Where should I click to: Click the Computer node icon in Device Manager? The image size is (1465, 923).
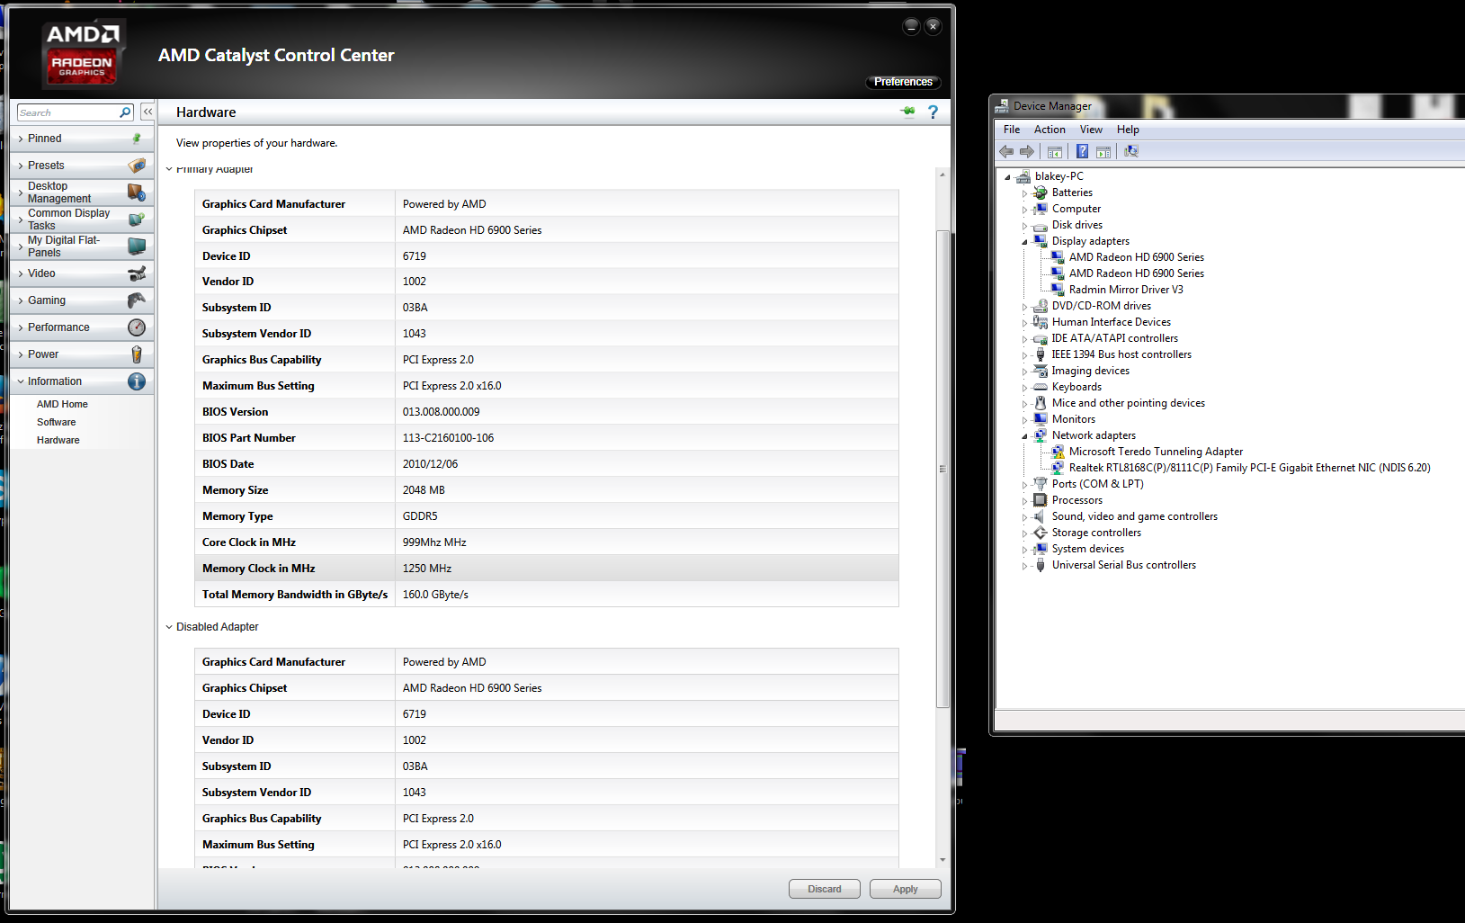click(x=1041, y=209)
